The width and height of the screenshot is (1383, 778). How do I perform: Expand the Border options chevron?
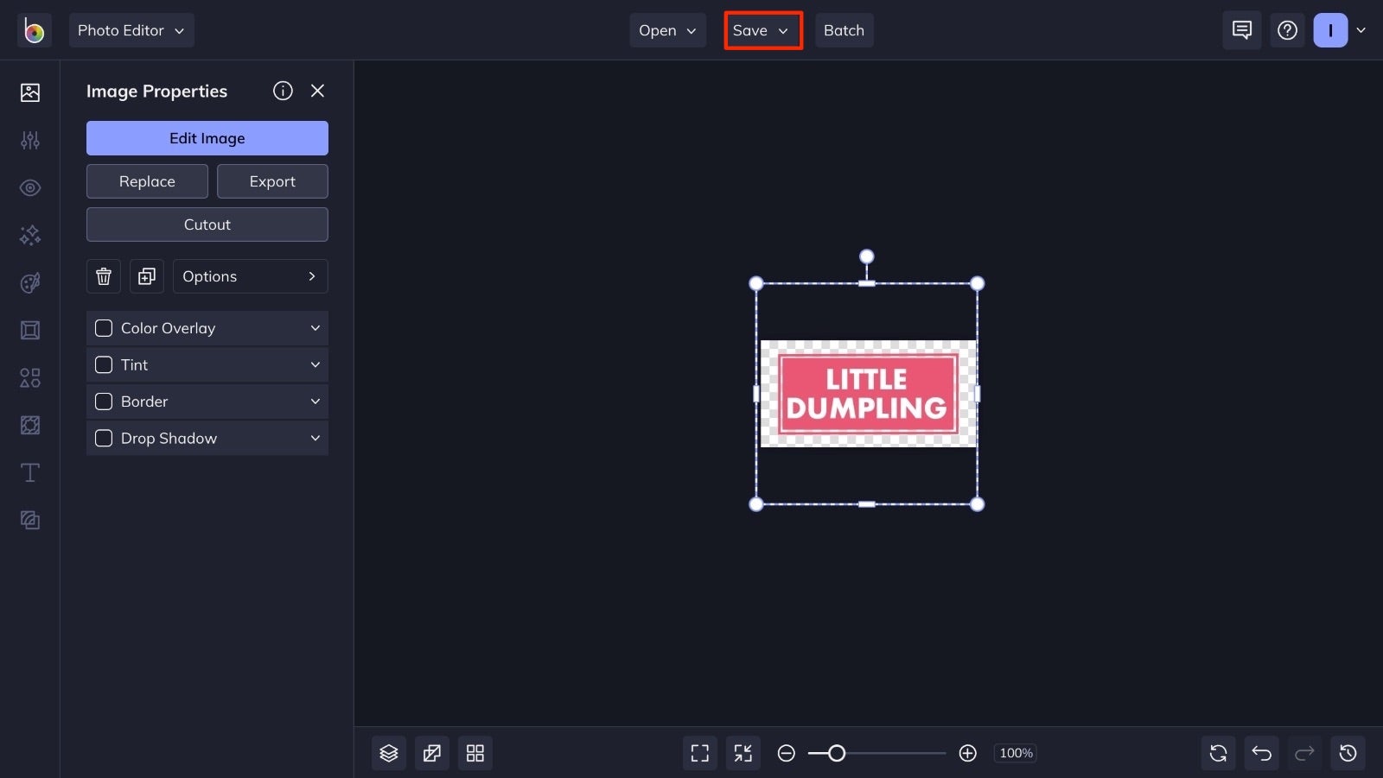315,402
